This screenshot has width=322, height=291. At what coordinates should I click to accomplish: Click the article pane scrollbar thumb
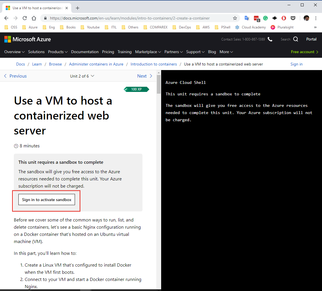coord(159,84)
